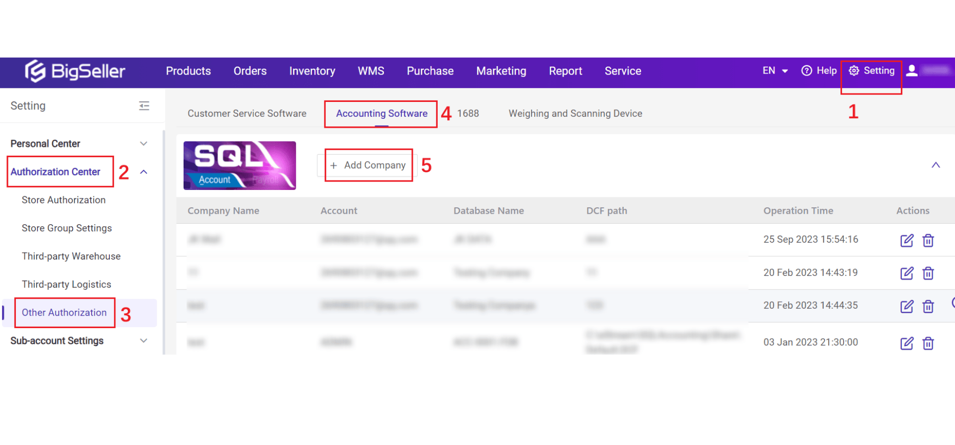Edit the 25 Sep 2023 company row
The height and width of the screenshot is (445, 955).
point(906,241)
